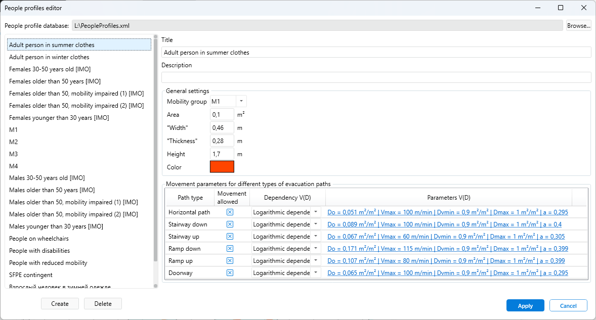Select the SFPE contingent profile
This screenshot has width=596, height=320.
pyautogui.click(x=30, y=275)
